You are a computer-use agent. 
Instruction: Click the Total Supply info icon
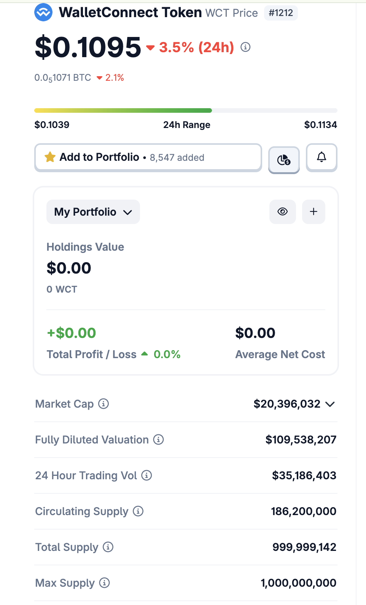click(108, 547)
